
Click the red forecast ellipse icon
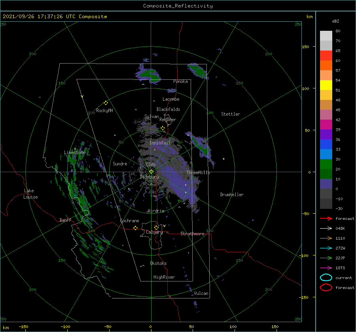point(326,287)
